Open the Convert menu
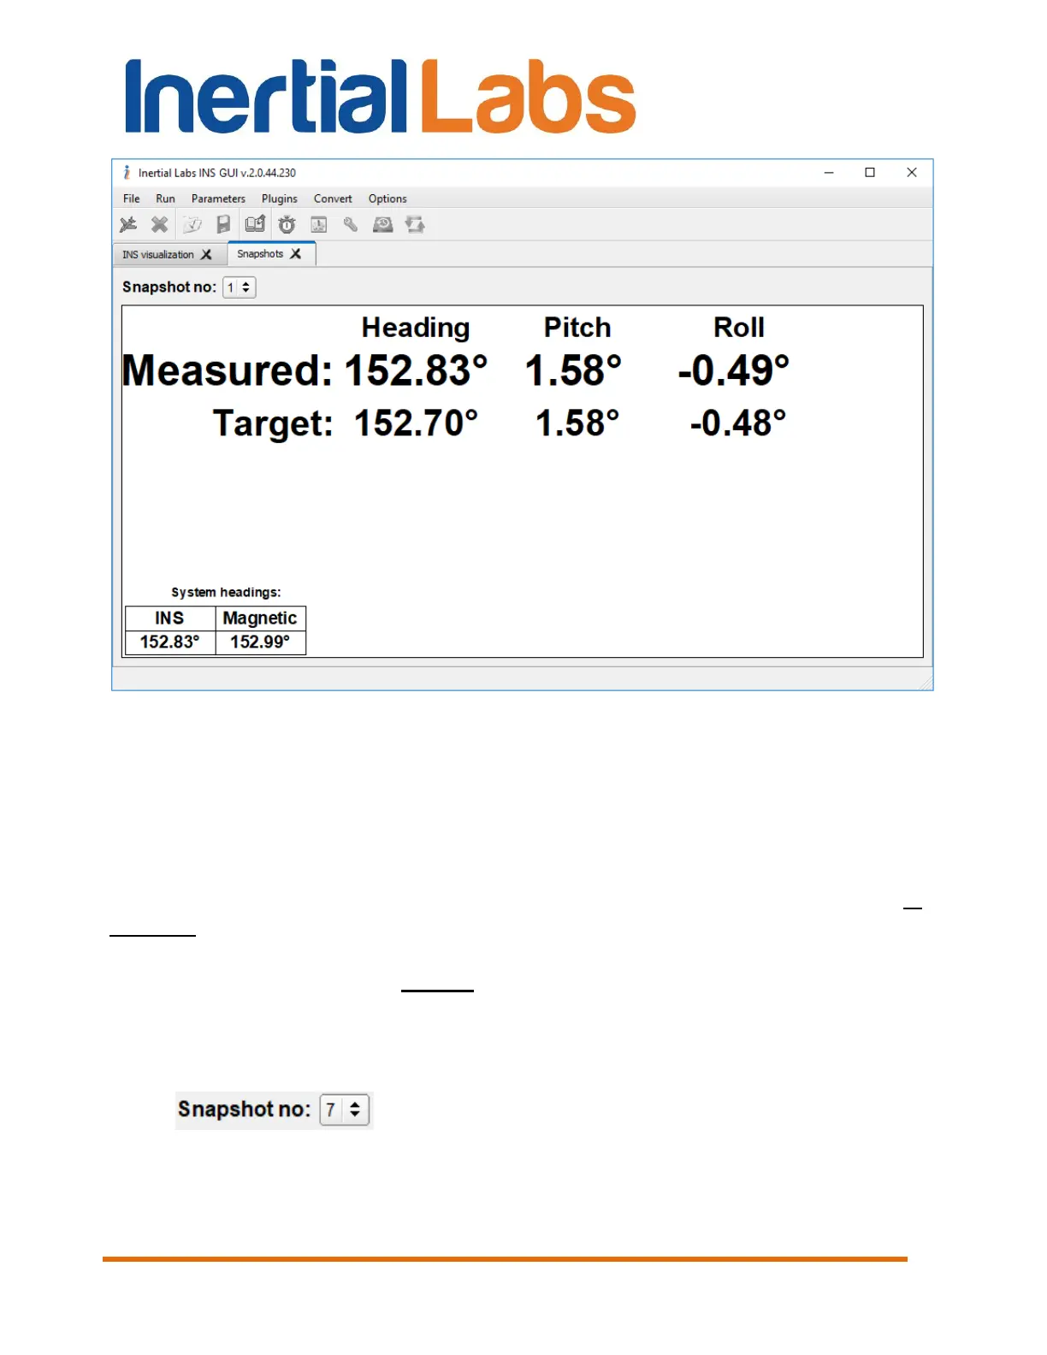This screenshot has height=1355, width=1047. click(333, 198)
